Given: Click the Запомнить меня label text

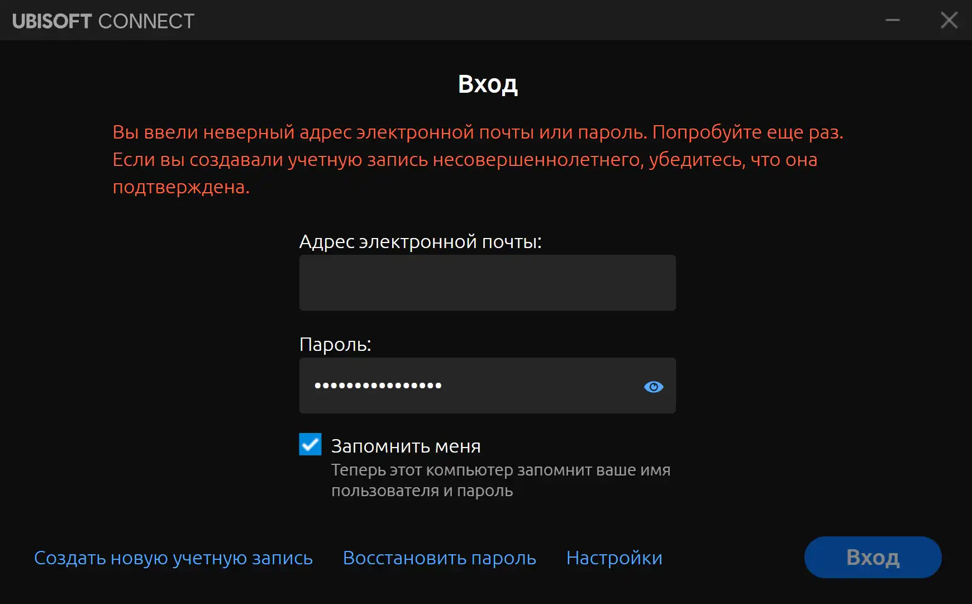Looking at the screenshot, I should pos(406,446).
